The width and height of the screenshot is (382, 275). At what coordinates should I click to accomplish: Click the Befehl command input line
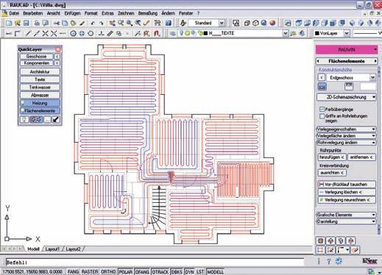pos(155,262)
